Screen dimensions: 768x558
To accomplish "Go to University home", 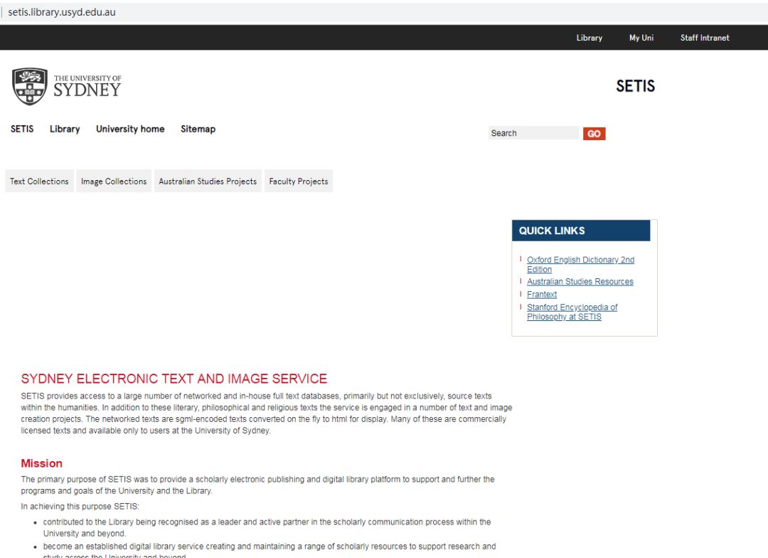I will (130, 129).
